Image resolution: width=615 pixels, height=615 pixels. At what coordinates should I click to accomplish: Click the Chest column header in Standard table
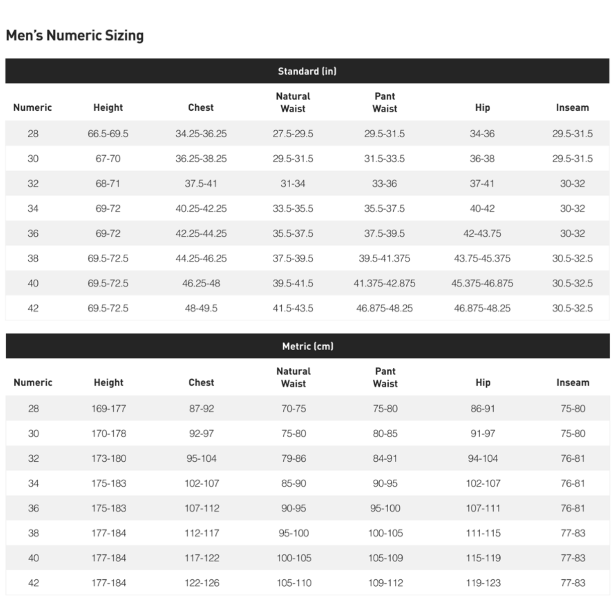pyautogui.click(x=201, y=107)
